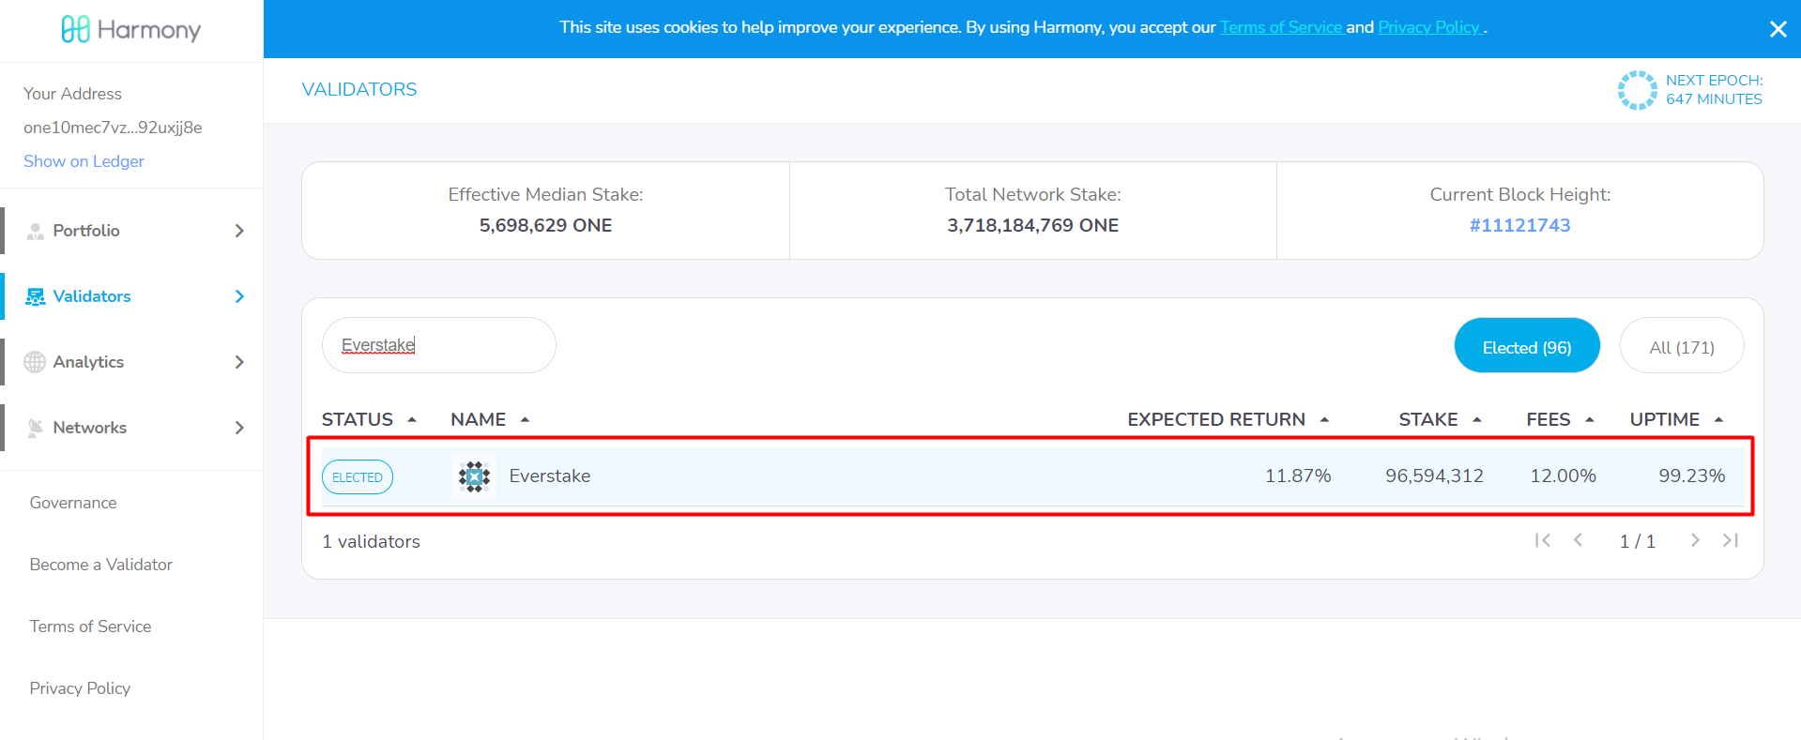Image resolution: width=1801 pixels, height=740 pixels.
Task: Open block height #11121743 link
Action: pos(1519,225)
